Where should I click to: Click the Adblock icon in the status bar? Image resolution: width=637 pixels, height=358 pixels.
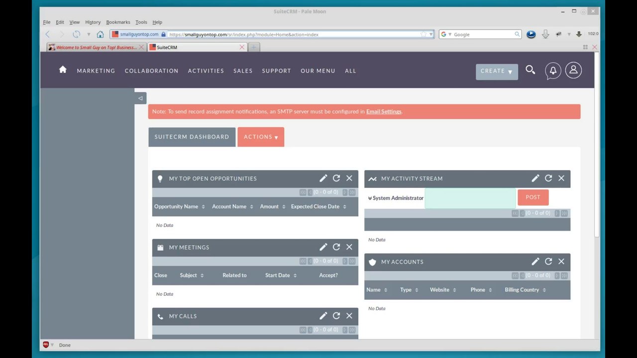tap(46, 345)
